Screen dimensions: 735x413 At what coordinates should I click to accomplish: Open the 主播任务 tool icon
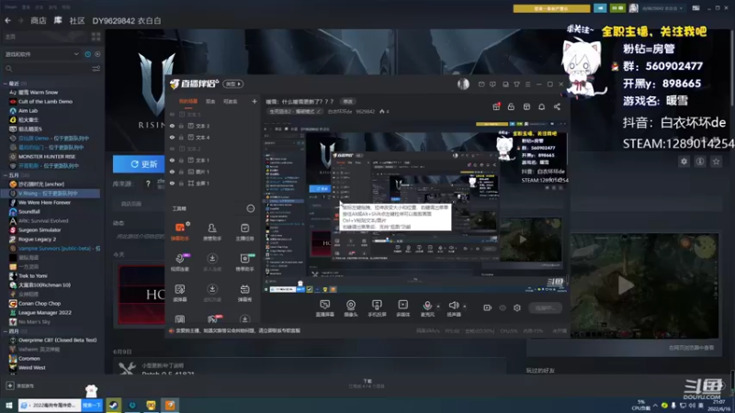click(244, 231)
